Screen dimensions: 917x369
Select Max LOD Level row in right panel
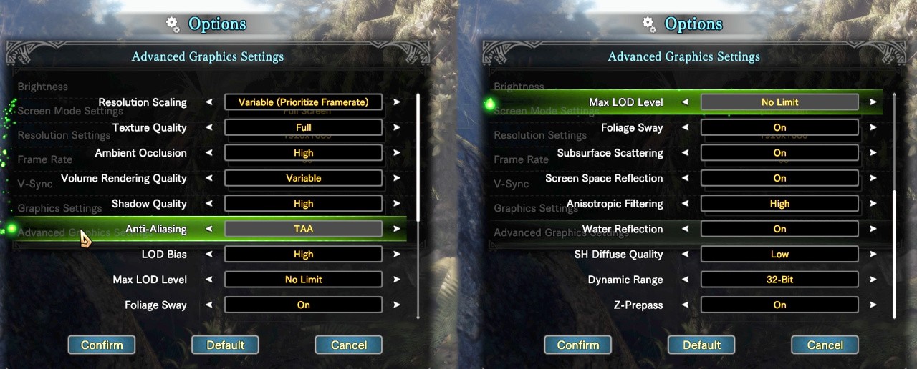685,102
